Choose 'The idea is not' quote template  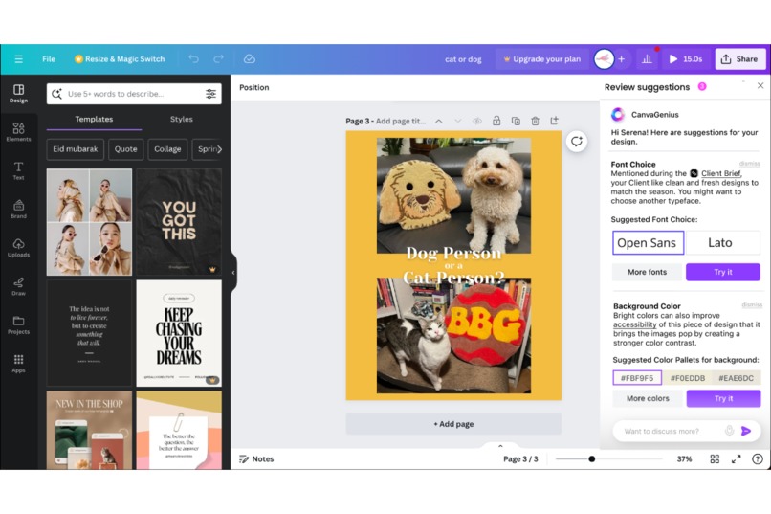[89, 333]
